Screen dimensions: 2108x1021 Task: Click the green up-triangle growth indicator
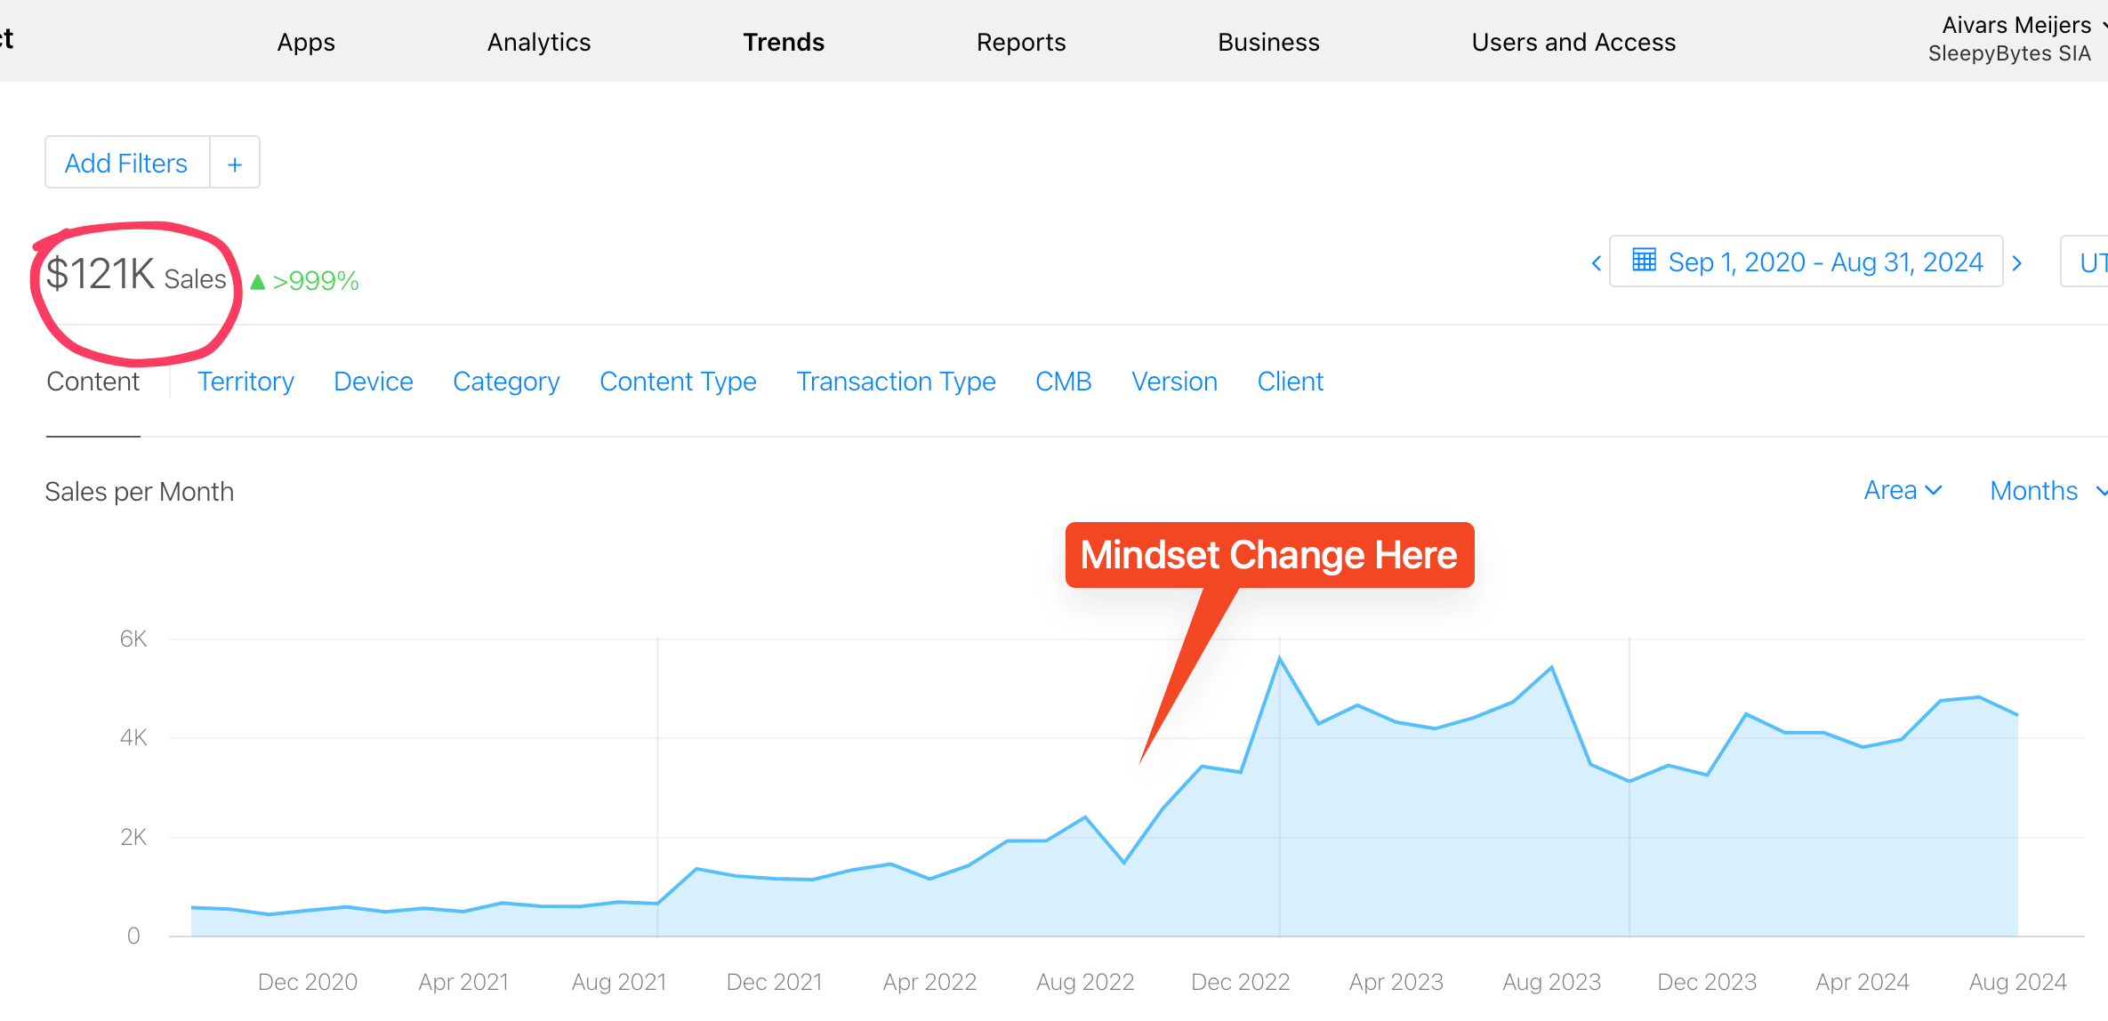coord(258,282)
